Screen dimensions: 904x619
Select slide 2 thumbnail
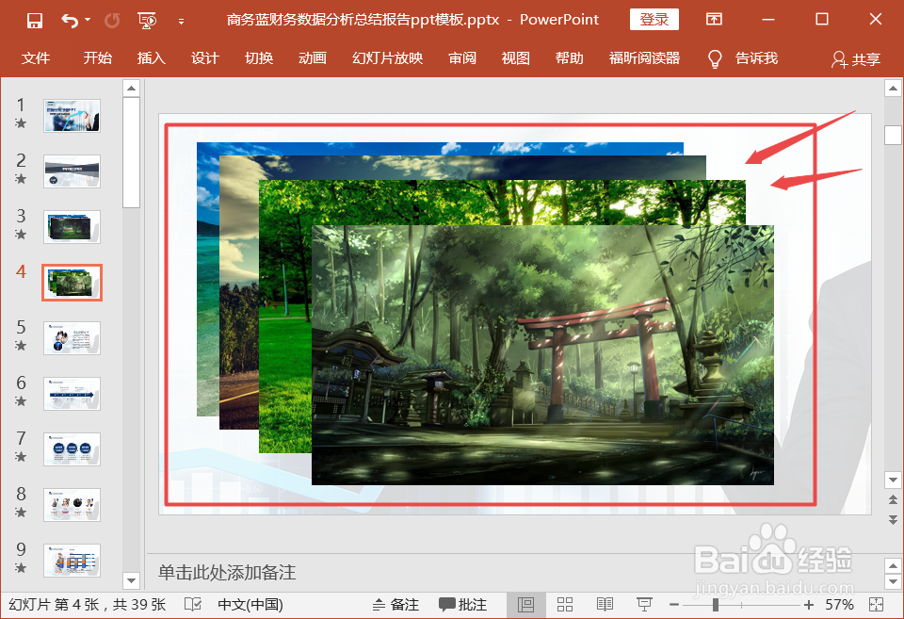pos(73,171)
